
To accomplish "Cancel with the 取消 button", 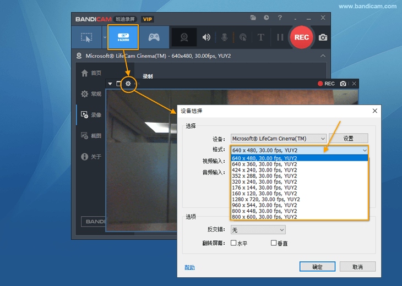I will coord(357,267).
